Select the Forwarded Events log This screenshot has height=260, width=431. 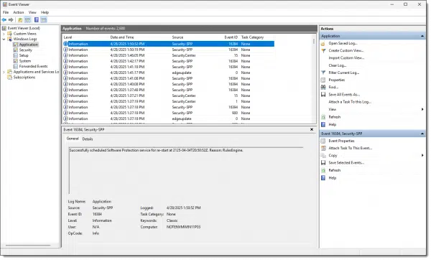(x=33, y=66)
